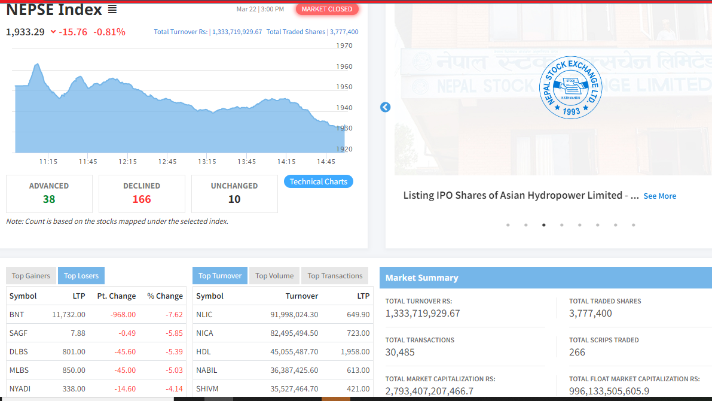Click the Advanced count box showing 38
This screenshot has width=712, height=401.
tap(49, 194)
